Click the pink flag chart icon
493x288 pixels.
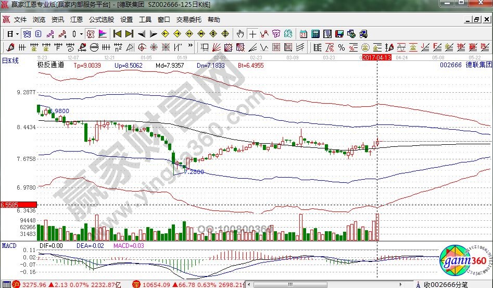(x=103, y=34)
